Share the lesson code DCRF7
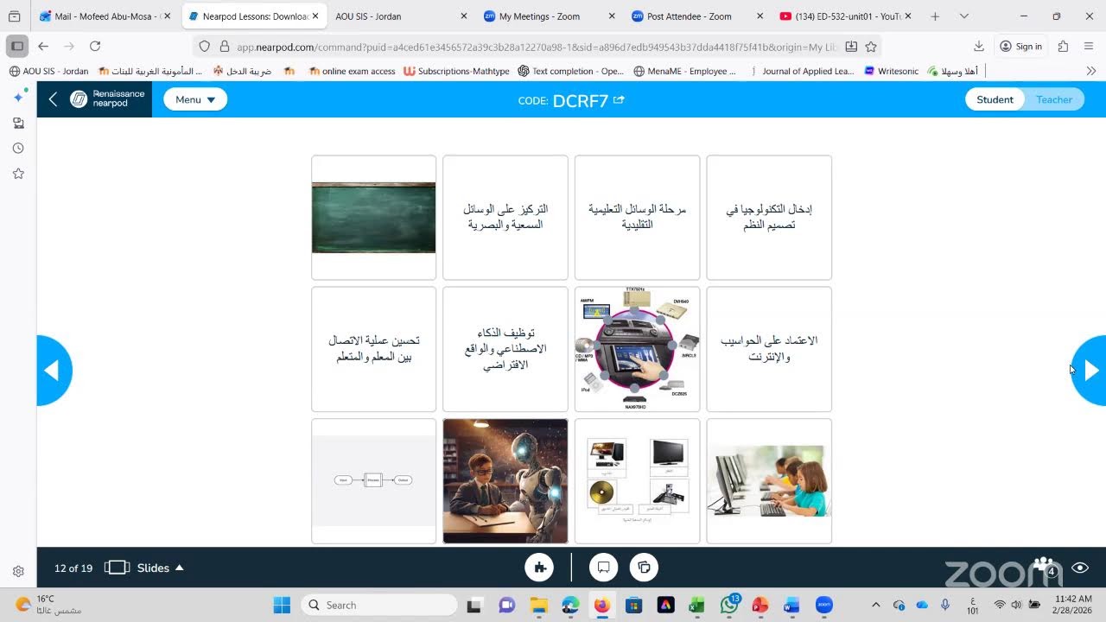The height and width of the screenshot is (622, 1106). (619, 100)
